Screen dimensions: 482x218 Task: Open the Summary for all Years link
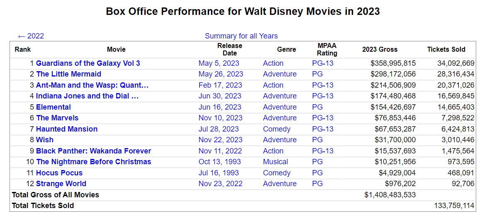tap(241, 36)
